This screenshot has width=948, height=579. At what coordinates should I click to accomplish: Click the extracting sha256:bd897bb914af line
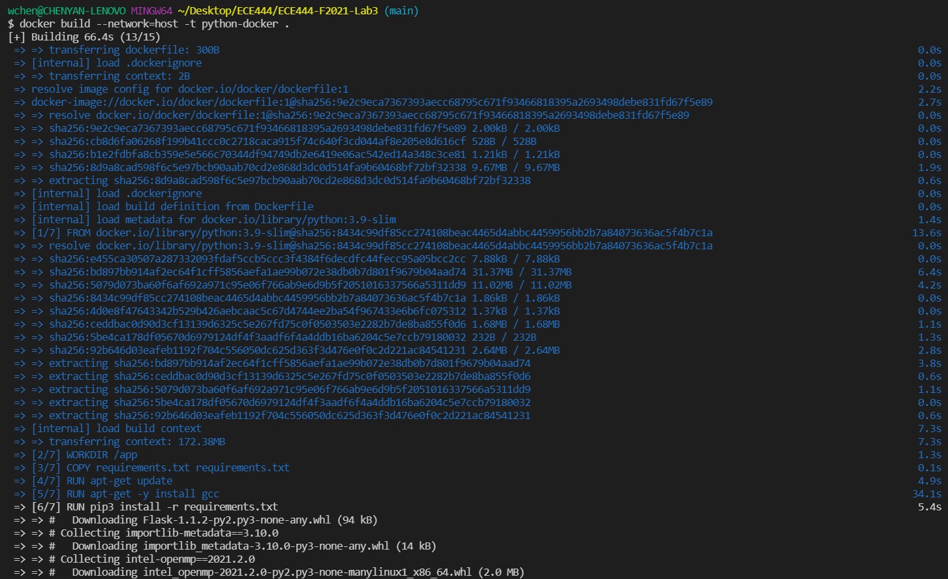(271, 364)
